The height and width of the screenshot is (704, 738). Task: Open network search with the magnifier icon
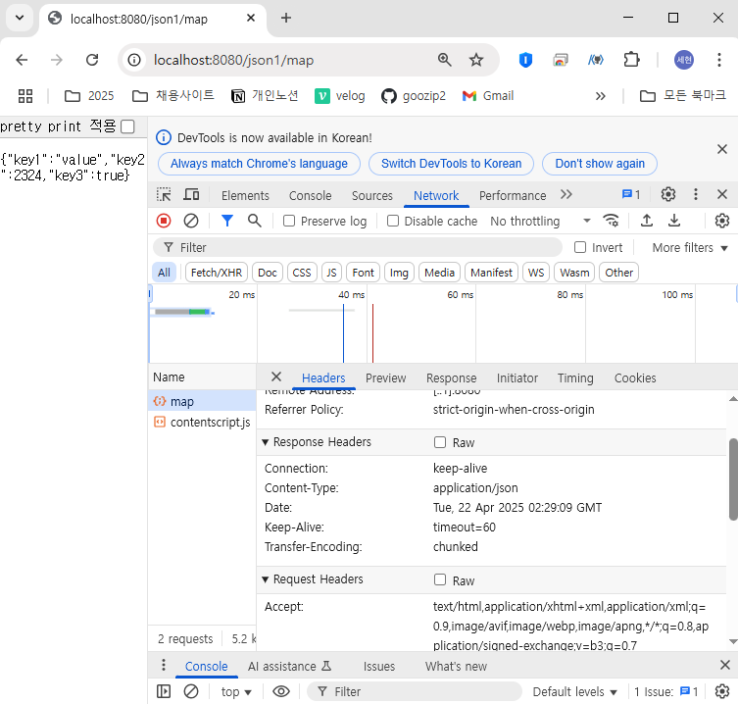pyautogui.click(x=254, y=221)
